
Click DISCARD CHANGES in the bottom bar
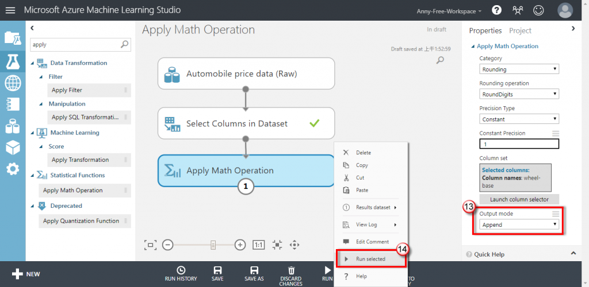[x=291, y=276]
